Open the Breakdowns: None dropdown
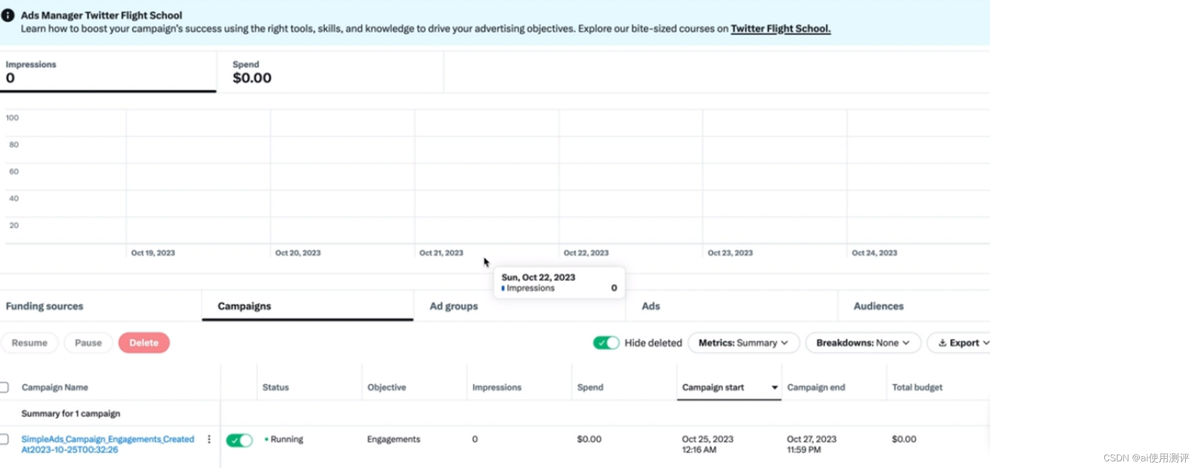 pyautogui.click(x=863, y=343)
